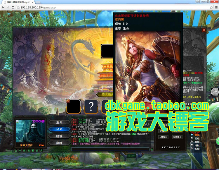Click the 巅峰 button

59,143
